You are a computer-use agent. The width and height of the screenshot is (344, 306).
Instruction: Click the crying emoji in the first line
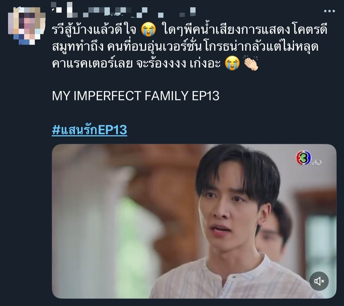pos(149,30)
